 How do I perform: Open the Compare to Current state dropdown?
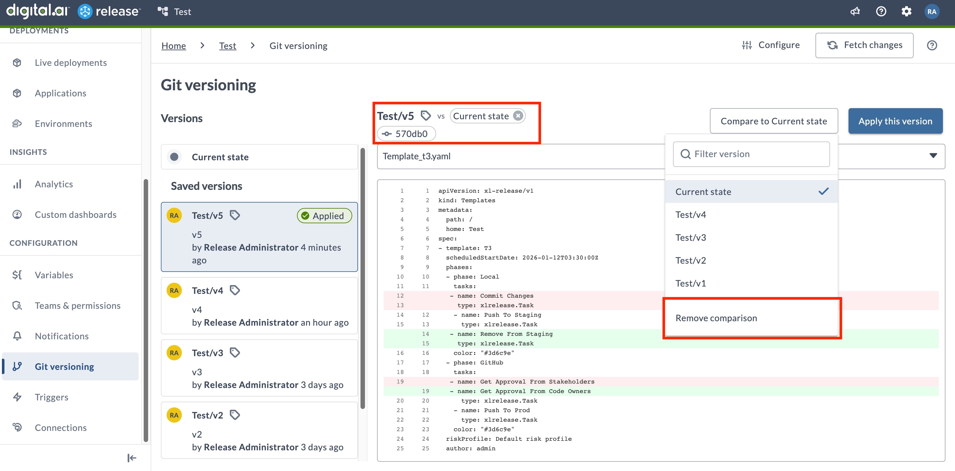click(x=773, y=121)
